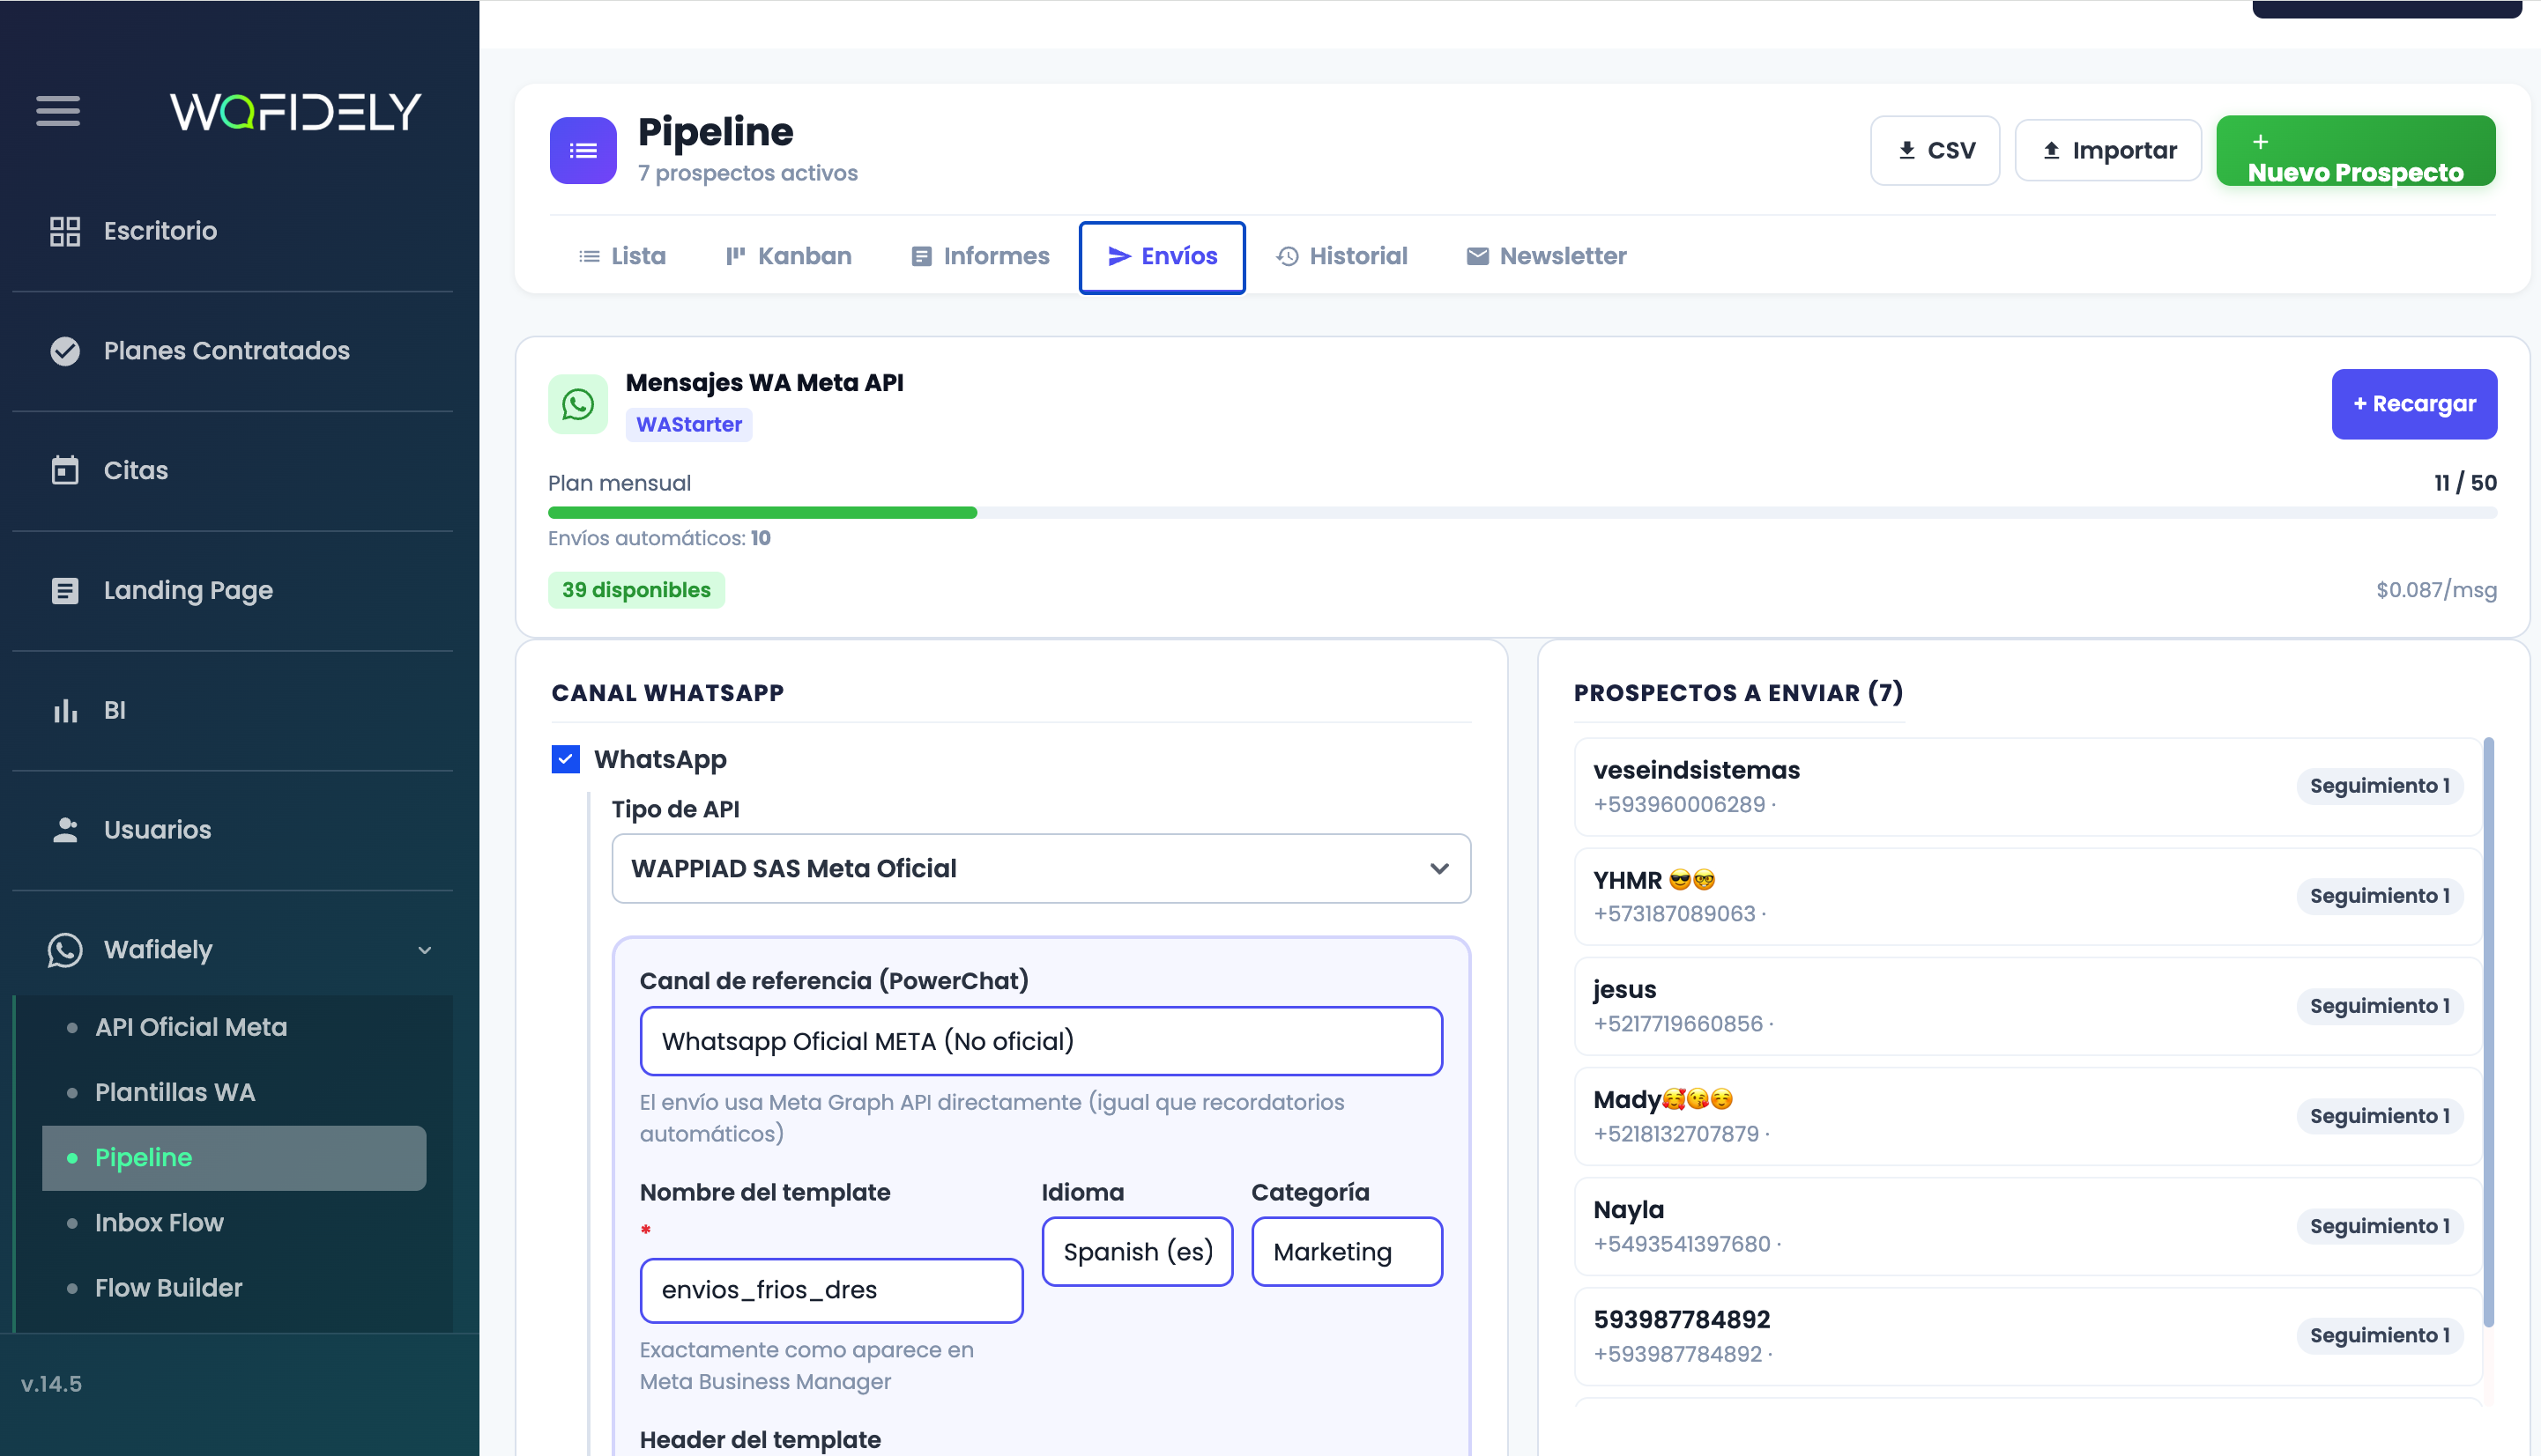Open the hamburger menu icon
2541x1456 pixels.
click(58, 110)
